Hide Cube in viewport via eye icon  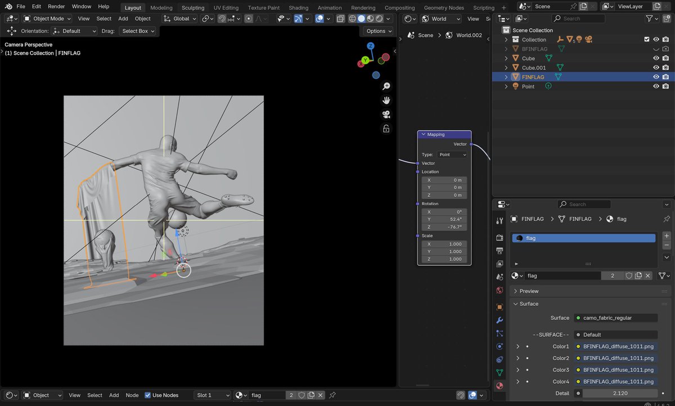[x=656, y=58]
